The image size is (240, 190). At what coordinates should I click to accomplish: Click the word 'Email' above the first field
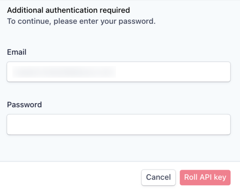coord(17,52)
